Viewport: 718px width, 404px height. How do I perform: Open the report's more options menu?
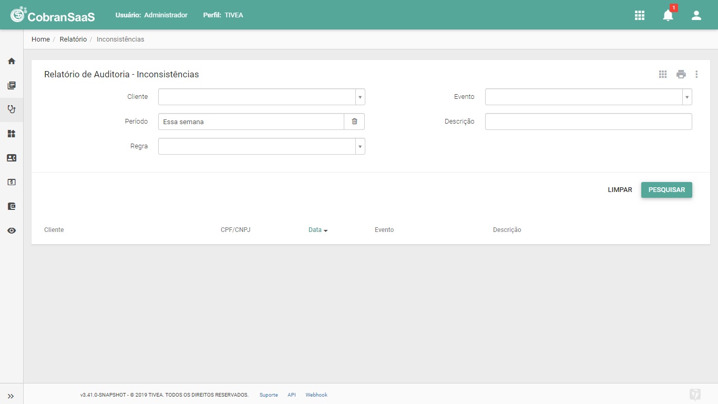point(696,74)
